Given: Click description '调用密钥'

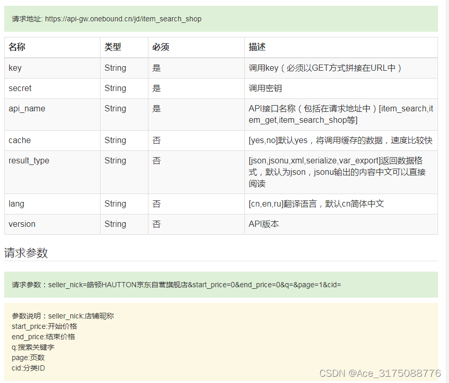Looking at the screenshot, I should (x=265, y=88).
